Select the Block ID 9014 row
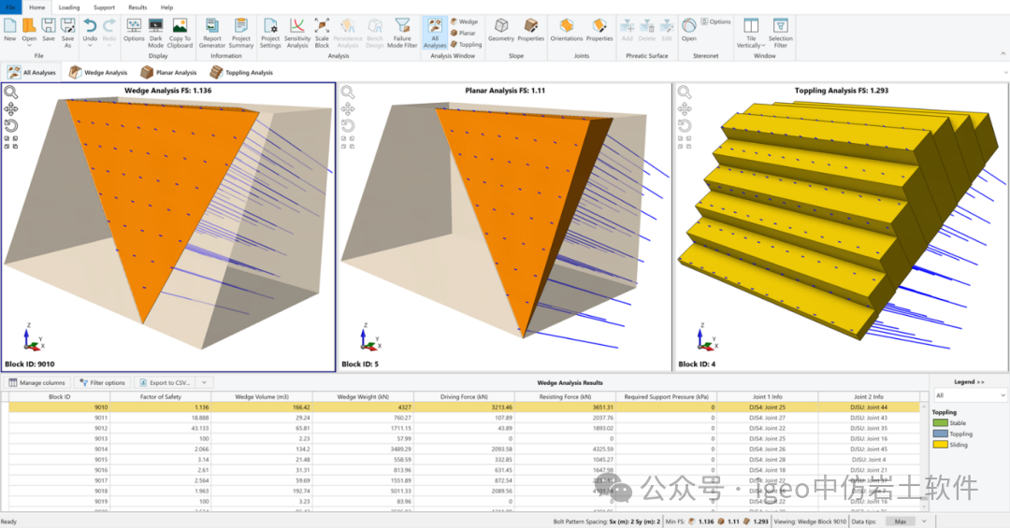1010x528 pixels. click(x=464, y=450)
